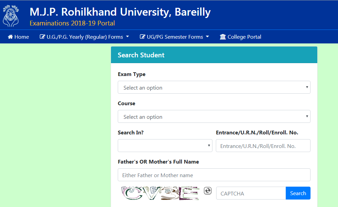Click the Examinations 2018-19 Portal subtitle
The image size is (338, 207).
tap(72, 23)
